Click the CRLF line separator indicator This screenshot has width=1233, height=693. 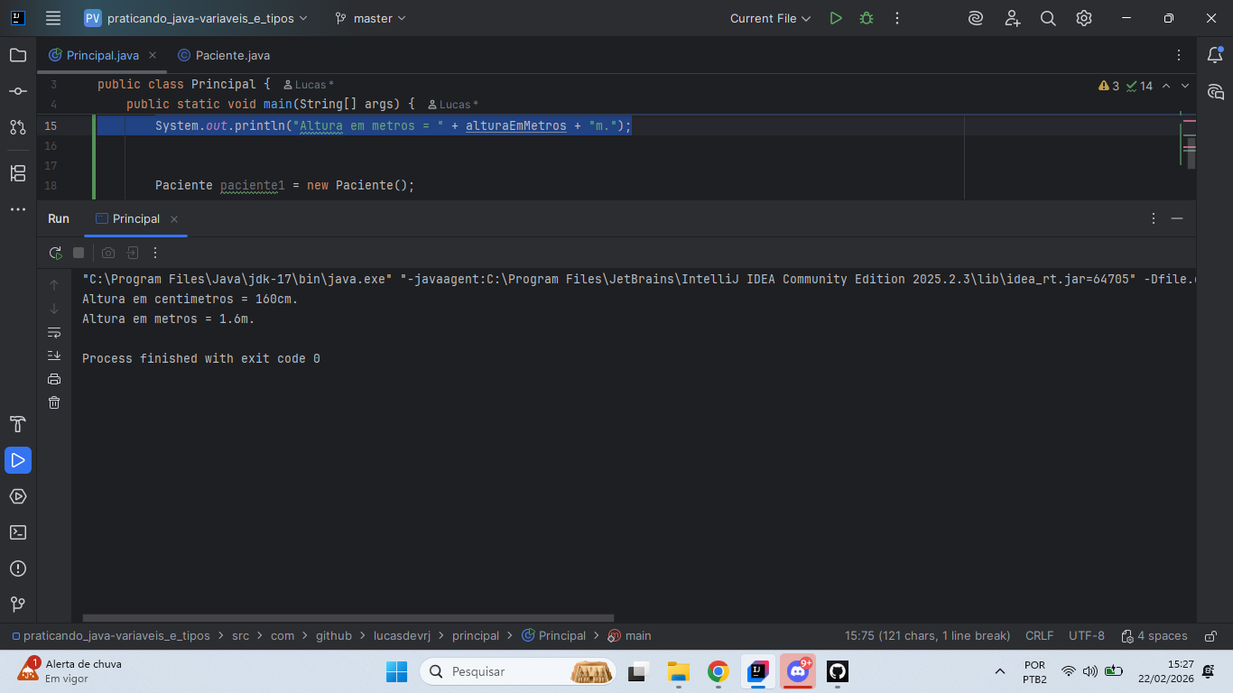pyautogui.click(x=1039, y=636)
